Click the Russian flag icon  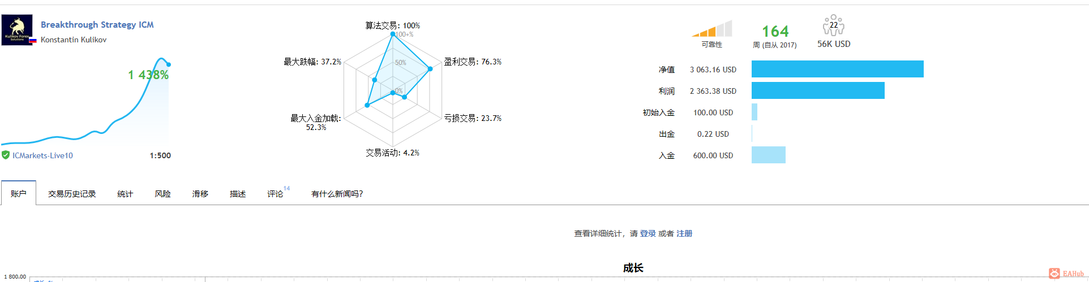point(33,41)
